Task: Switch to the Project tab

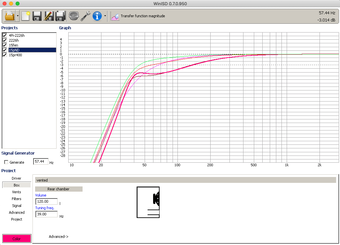Action: point(17,219)
